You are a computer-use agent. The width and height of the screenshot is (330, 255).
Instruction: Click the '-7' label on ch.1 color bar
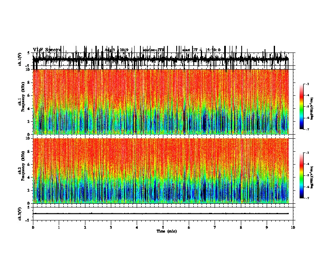click(307, 129)
